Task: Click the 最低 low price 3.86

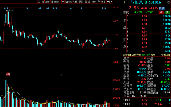Action: click(168, 65)
